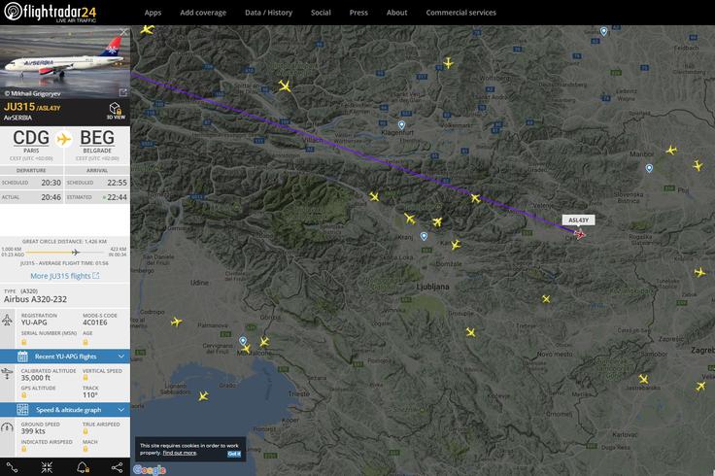Viewport: 715px width, 476px height.
Task: Click the CDG departure airport code
Action: [x=31, y=138]
